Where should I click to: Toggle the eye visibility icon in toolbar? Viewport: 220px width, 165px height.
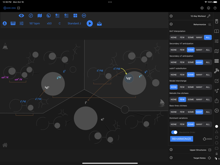coord(21,16)
